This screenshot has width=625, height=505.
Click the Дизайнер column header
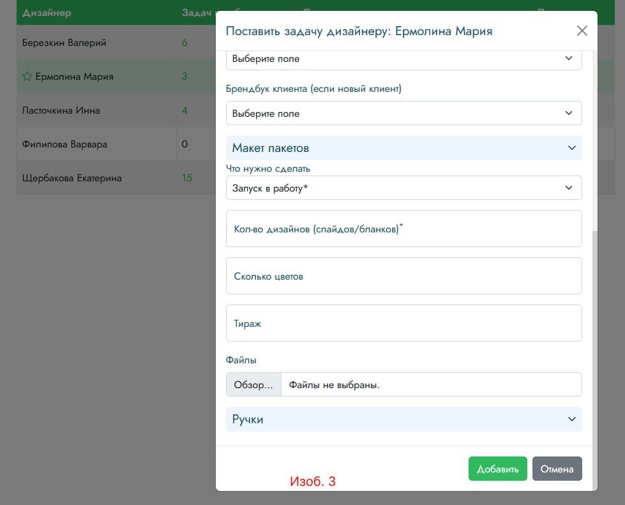[x=47, y=13]
